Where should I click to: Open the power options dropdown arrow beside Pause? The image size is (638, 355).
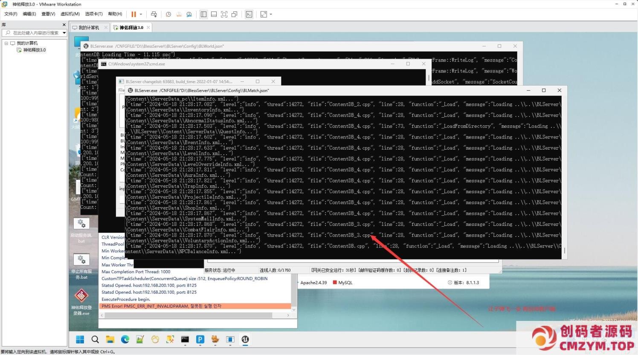pyautogui.click(x=141, y=14)
